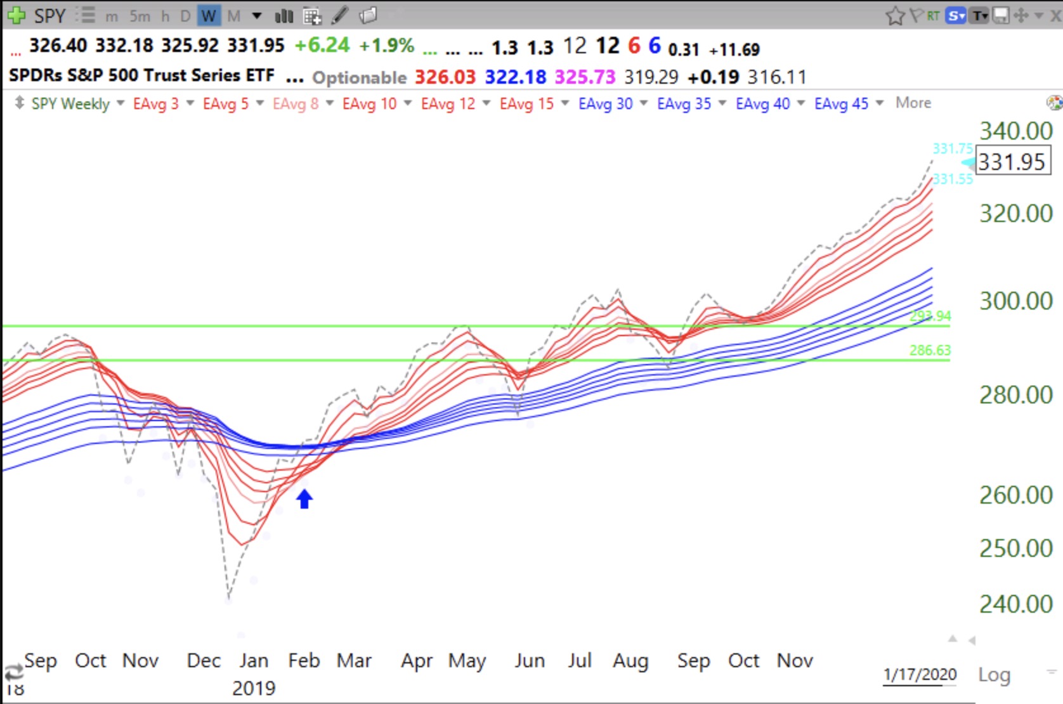
Task: Click the SPDRs S&P 500 Trust Series ETF name
Action: tap(141, 75)
